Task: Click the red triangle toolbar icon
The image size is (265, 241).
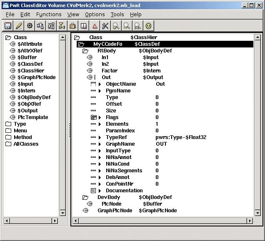Action: point(95,26)
